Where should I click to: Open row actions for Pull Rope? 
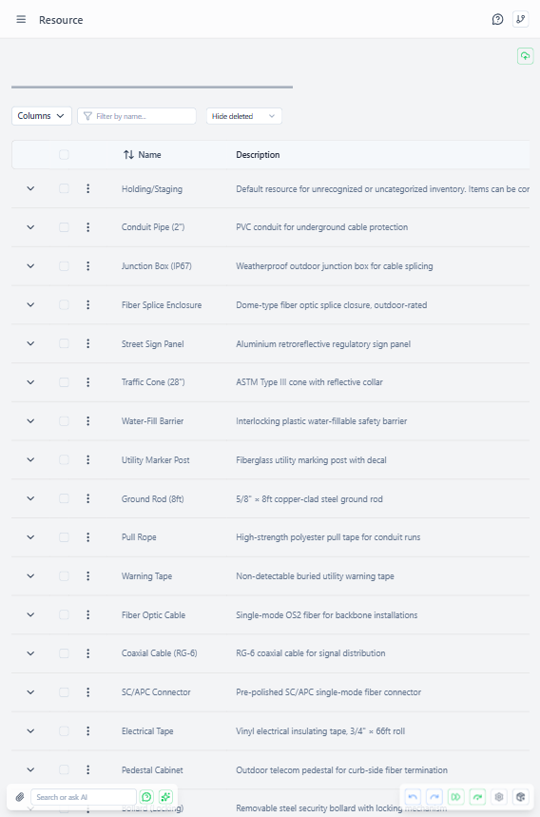88,537
